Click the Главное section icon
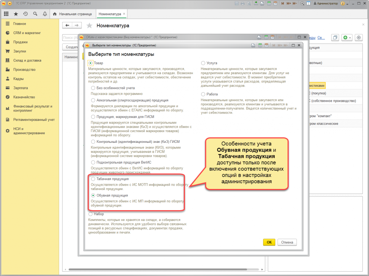This screenshot has height=276, width=369. pyautogui.click(x=8, y=24)
